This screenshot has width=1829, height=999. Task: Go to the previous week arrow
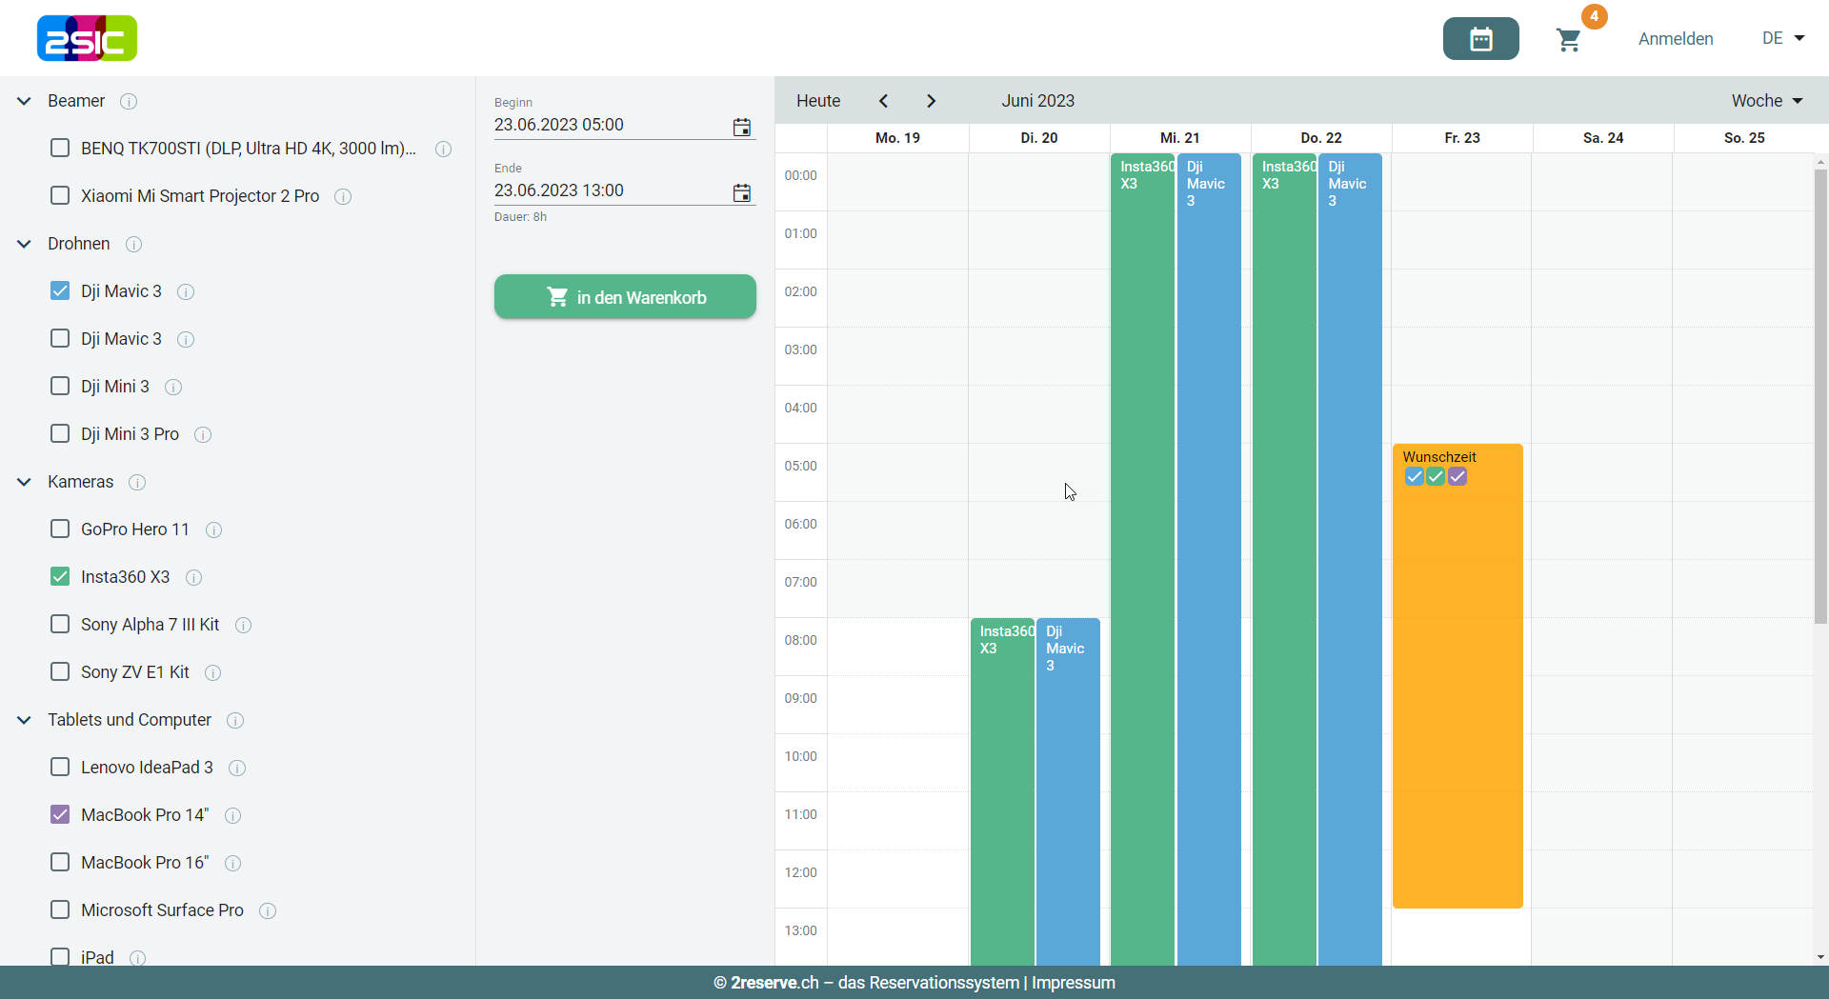pyautogui.click(x=883, y=101)
